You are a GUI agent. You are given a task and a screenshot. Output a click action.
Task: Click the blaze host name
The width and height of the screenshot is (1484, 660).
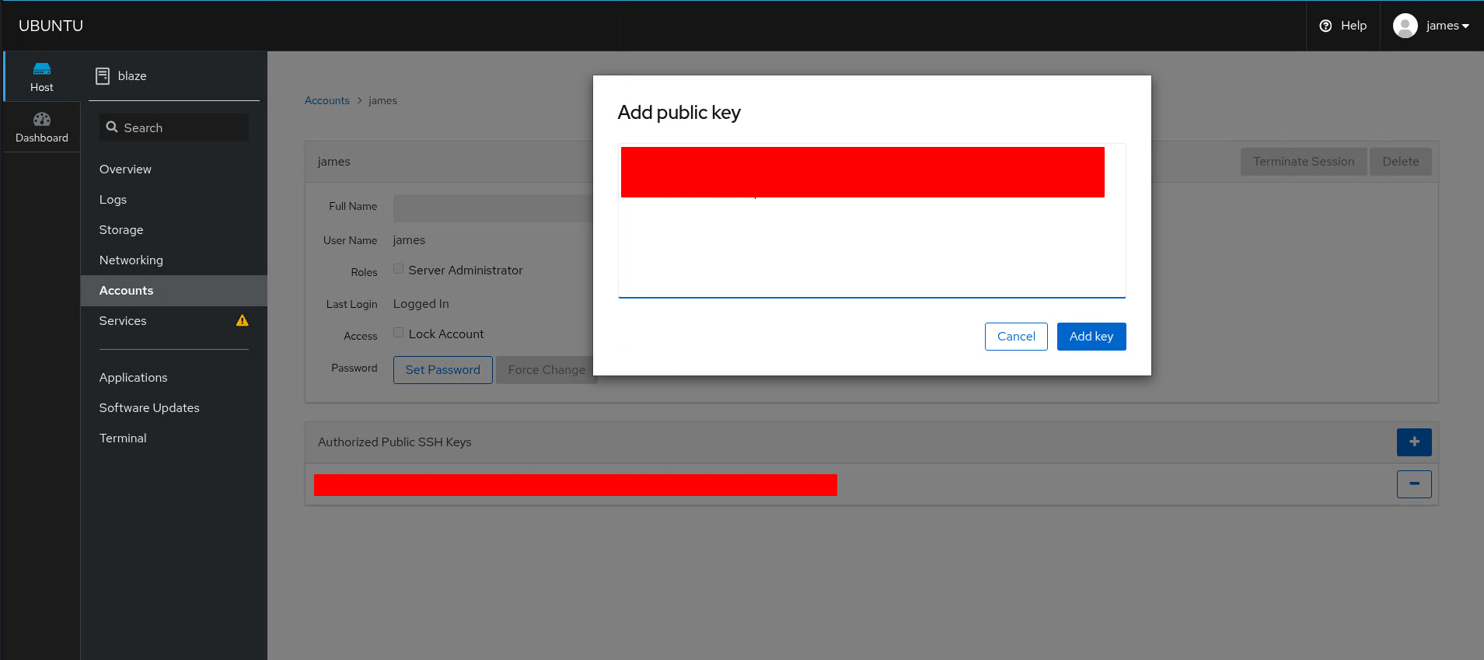tap(132, 76)
